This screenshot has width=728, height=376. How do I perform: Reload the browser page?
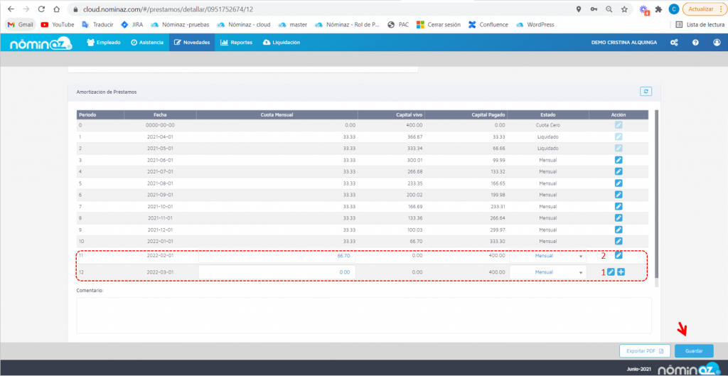click(x=41, y=9)
